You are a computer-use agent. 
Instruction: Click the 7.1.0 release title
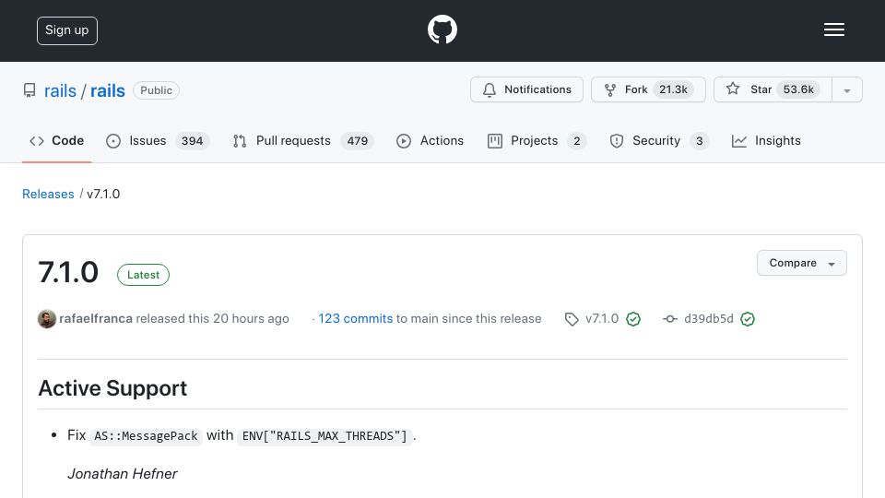coord(68,272)
